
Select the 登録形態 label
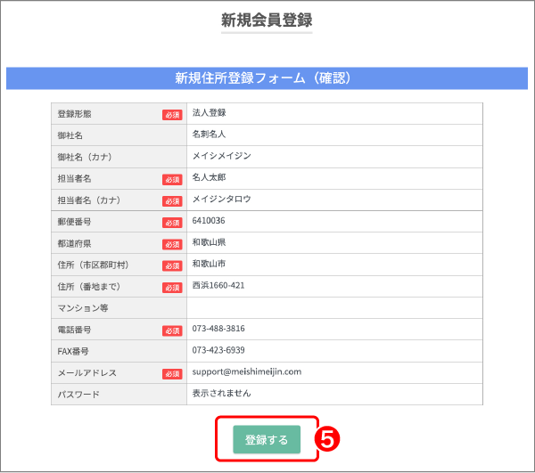(x=74, y=114)
